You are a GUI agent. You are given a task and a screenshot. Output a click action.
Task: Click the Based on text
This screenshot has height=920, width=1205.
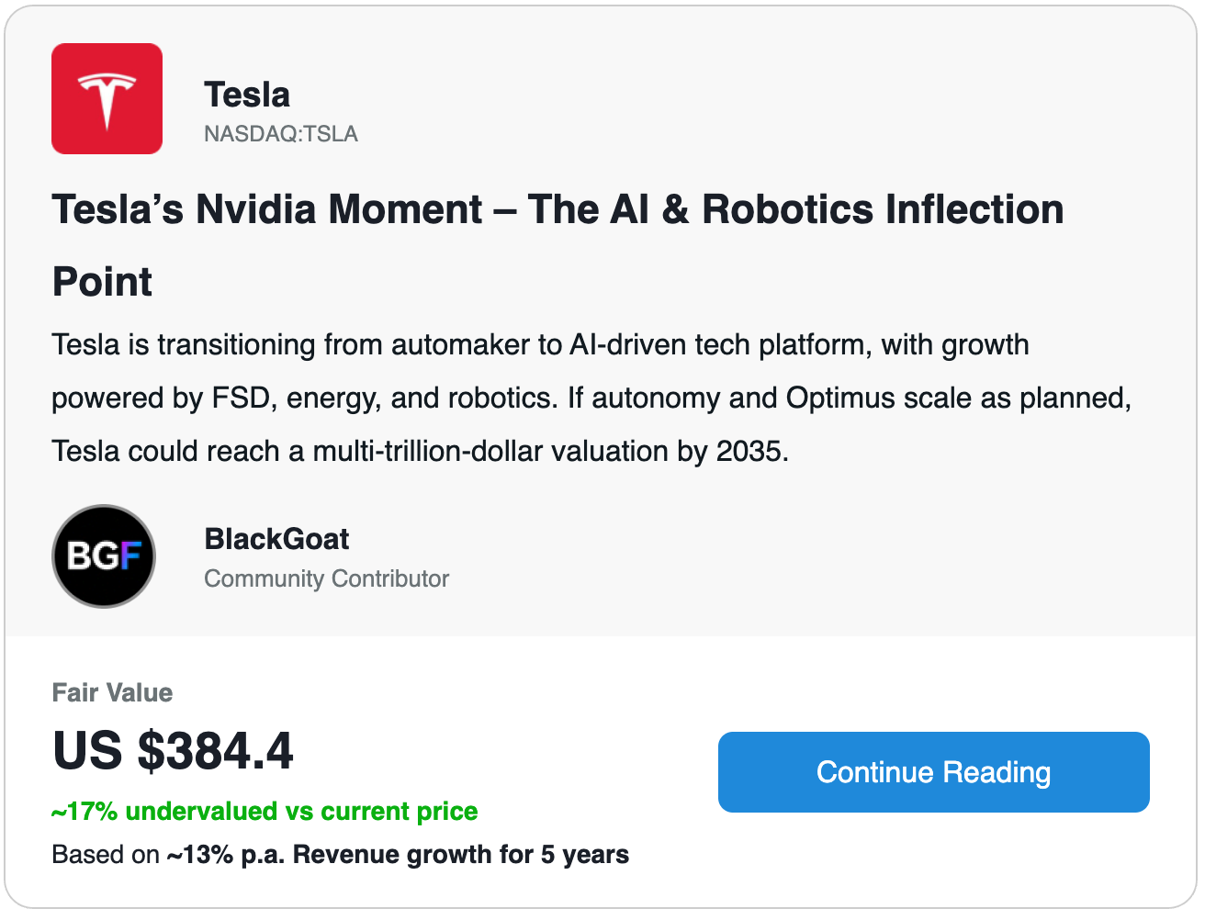[106, 855]
